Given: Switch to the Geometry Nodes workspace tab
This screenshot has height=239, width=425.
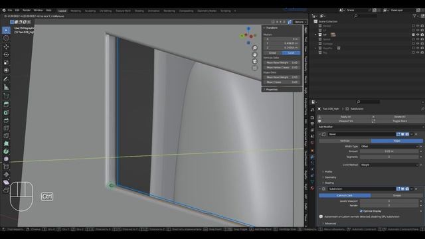Looking at the screenshot, I should click(x=207, y=11).
